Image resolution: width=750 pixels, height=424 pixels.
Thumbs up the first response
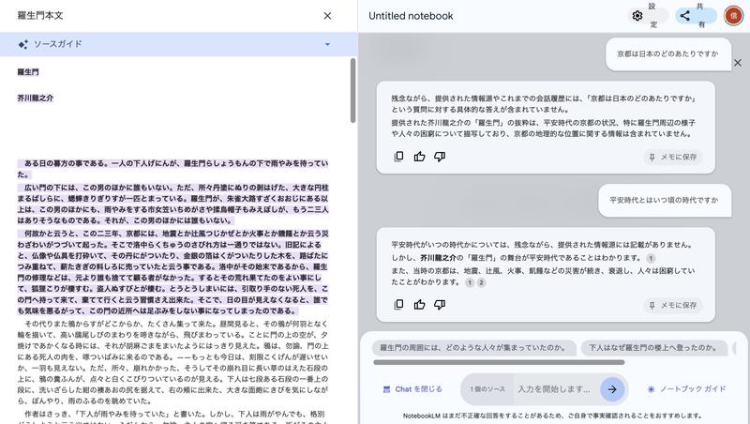point(419,157)
